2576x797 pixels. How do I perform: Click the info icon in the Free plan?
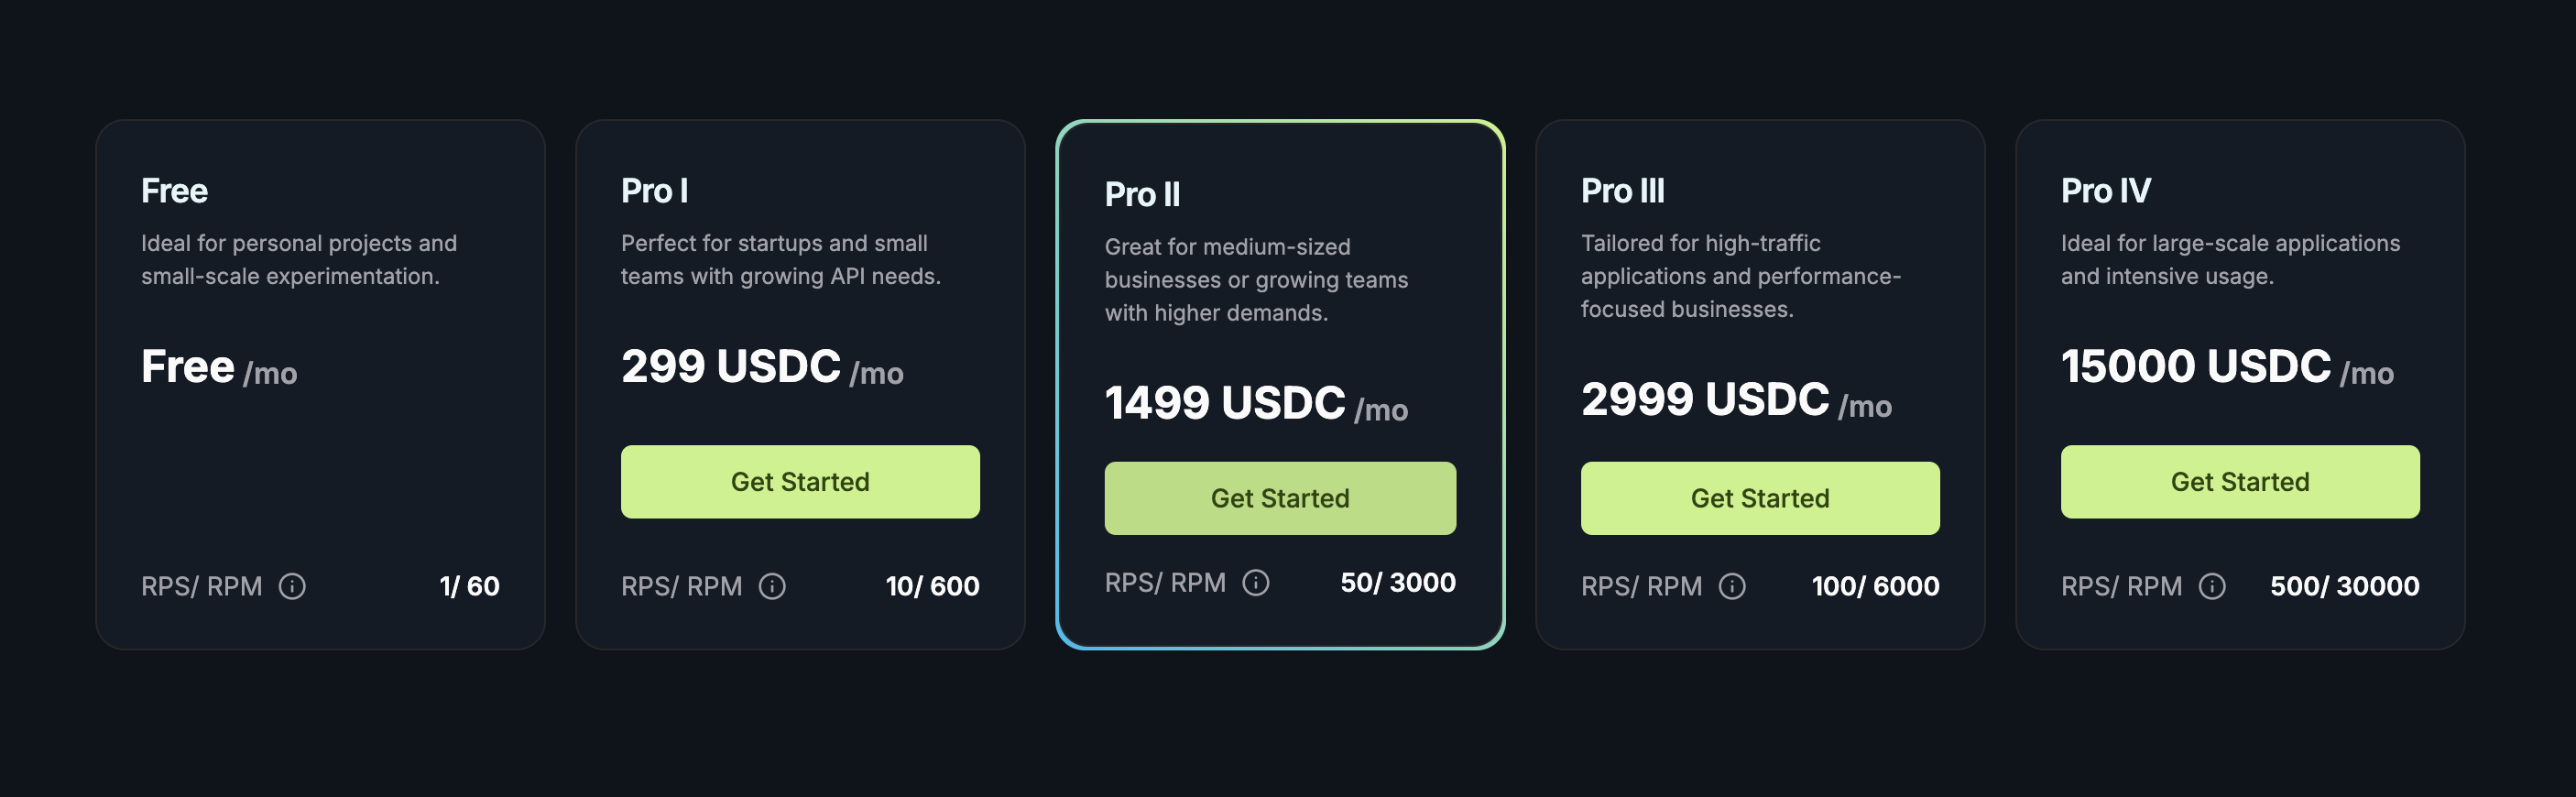(x=292, y=586)
